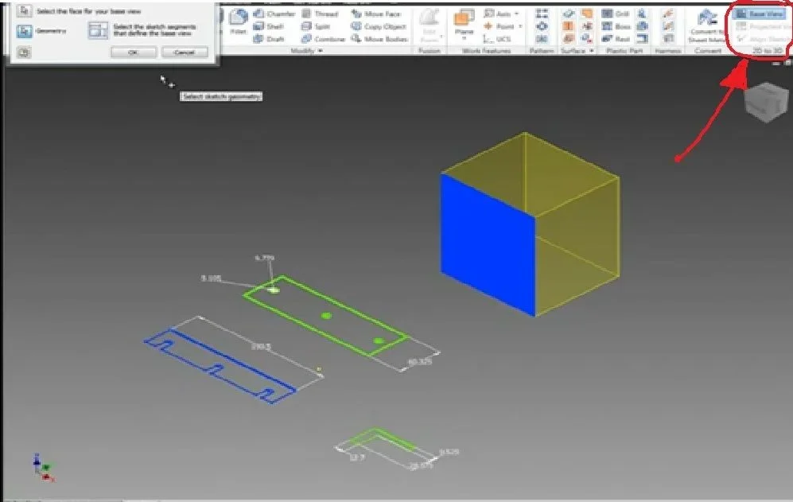
Task: Pick the Split tool
Action: (x=316, y=26)
